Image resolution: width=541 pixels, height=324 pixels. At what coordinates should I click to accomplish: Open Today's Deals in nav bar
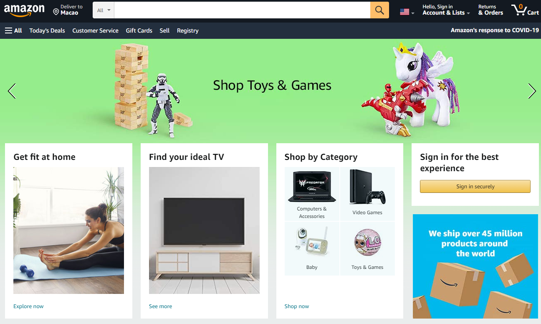(47, 30)
